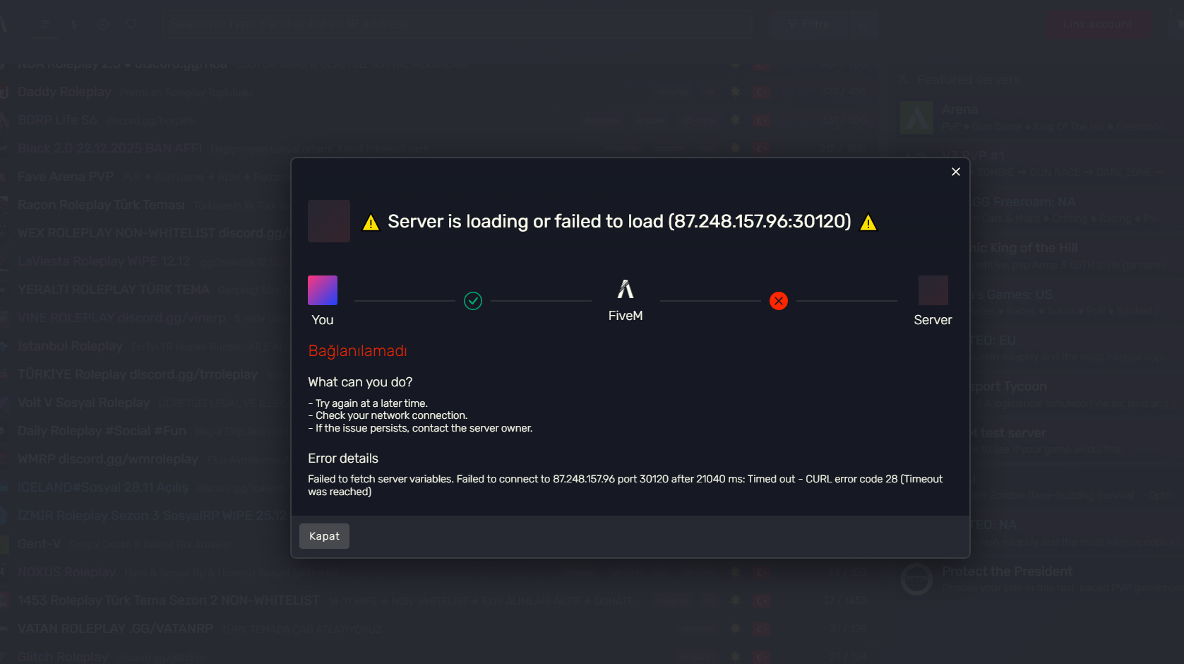The image size is (1184, 664).
Task: Click the green checkmark connection status icon
Action: (473, 301)
